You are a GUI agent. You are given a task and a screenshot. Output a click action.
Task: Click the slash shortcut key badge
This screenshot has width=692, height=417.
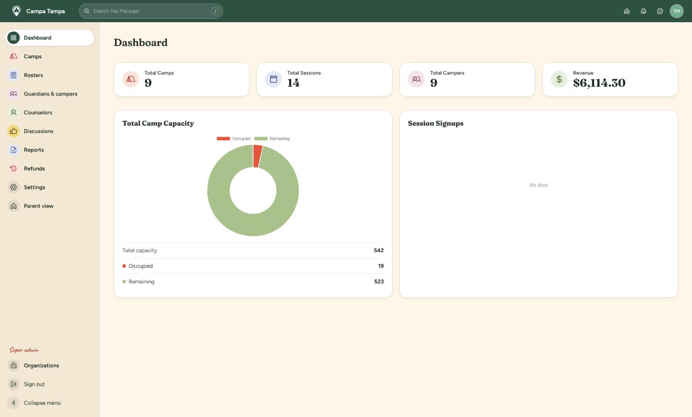click(215, 11)
